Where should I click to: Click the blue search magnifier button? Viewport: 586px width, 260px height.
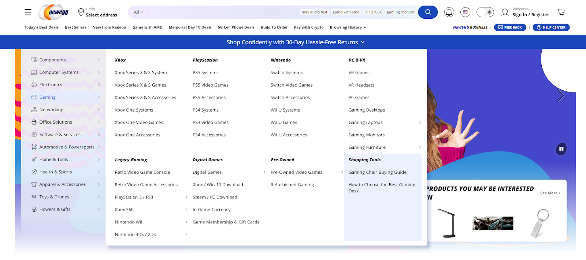point(428,12)
